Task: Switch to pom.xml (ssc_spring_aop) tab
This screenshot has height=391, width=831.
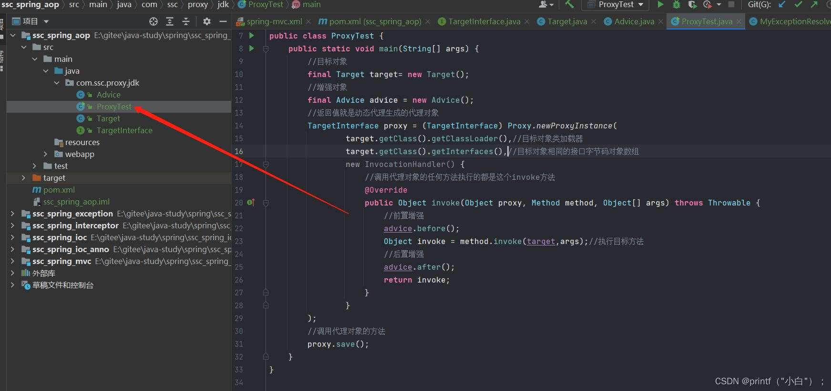Action: [375, 21]
